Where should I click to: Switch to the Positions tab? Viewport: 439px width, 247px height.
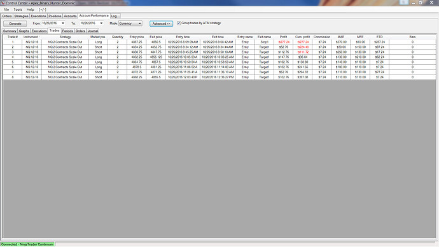55,17
